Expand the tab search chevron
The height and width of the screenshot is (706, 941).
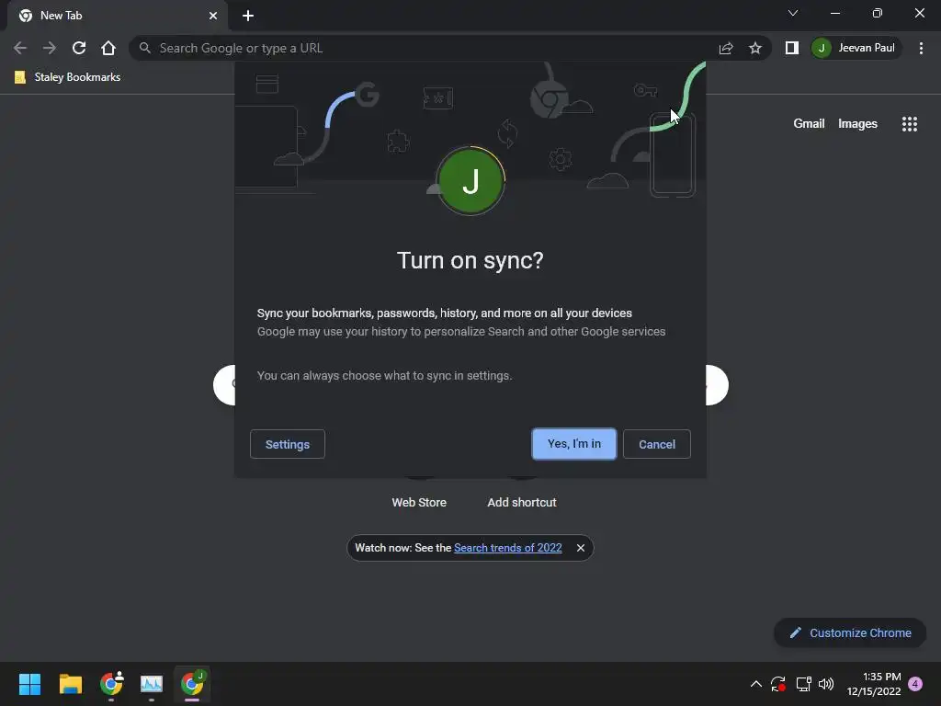pos(793,13)
